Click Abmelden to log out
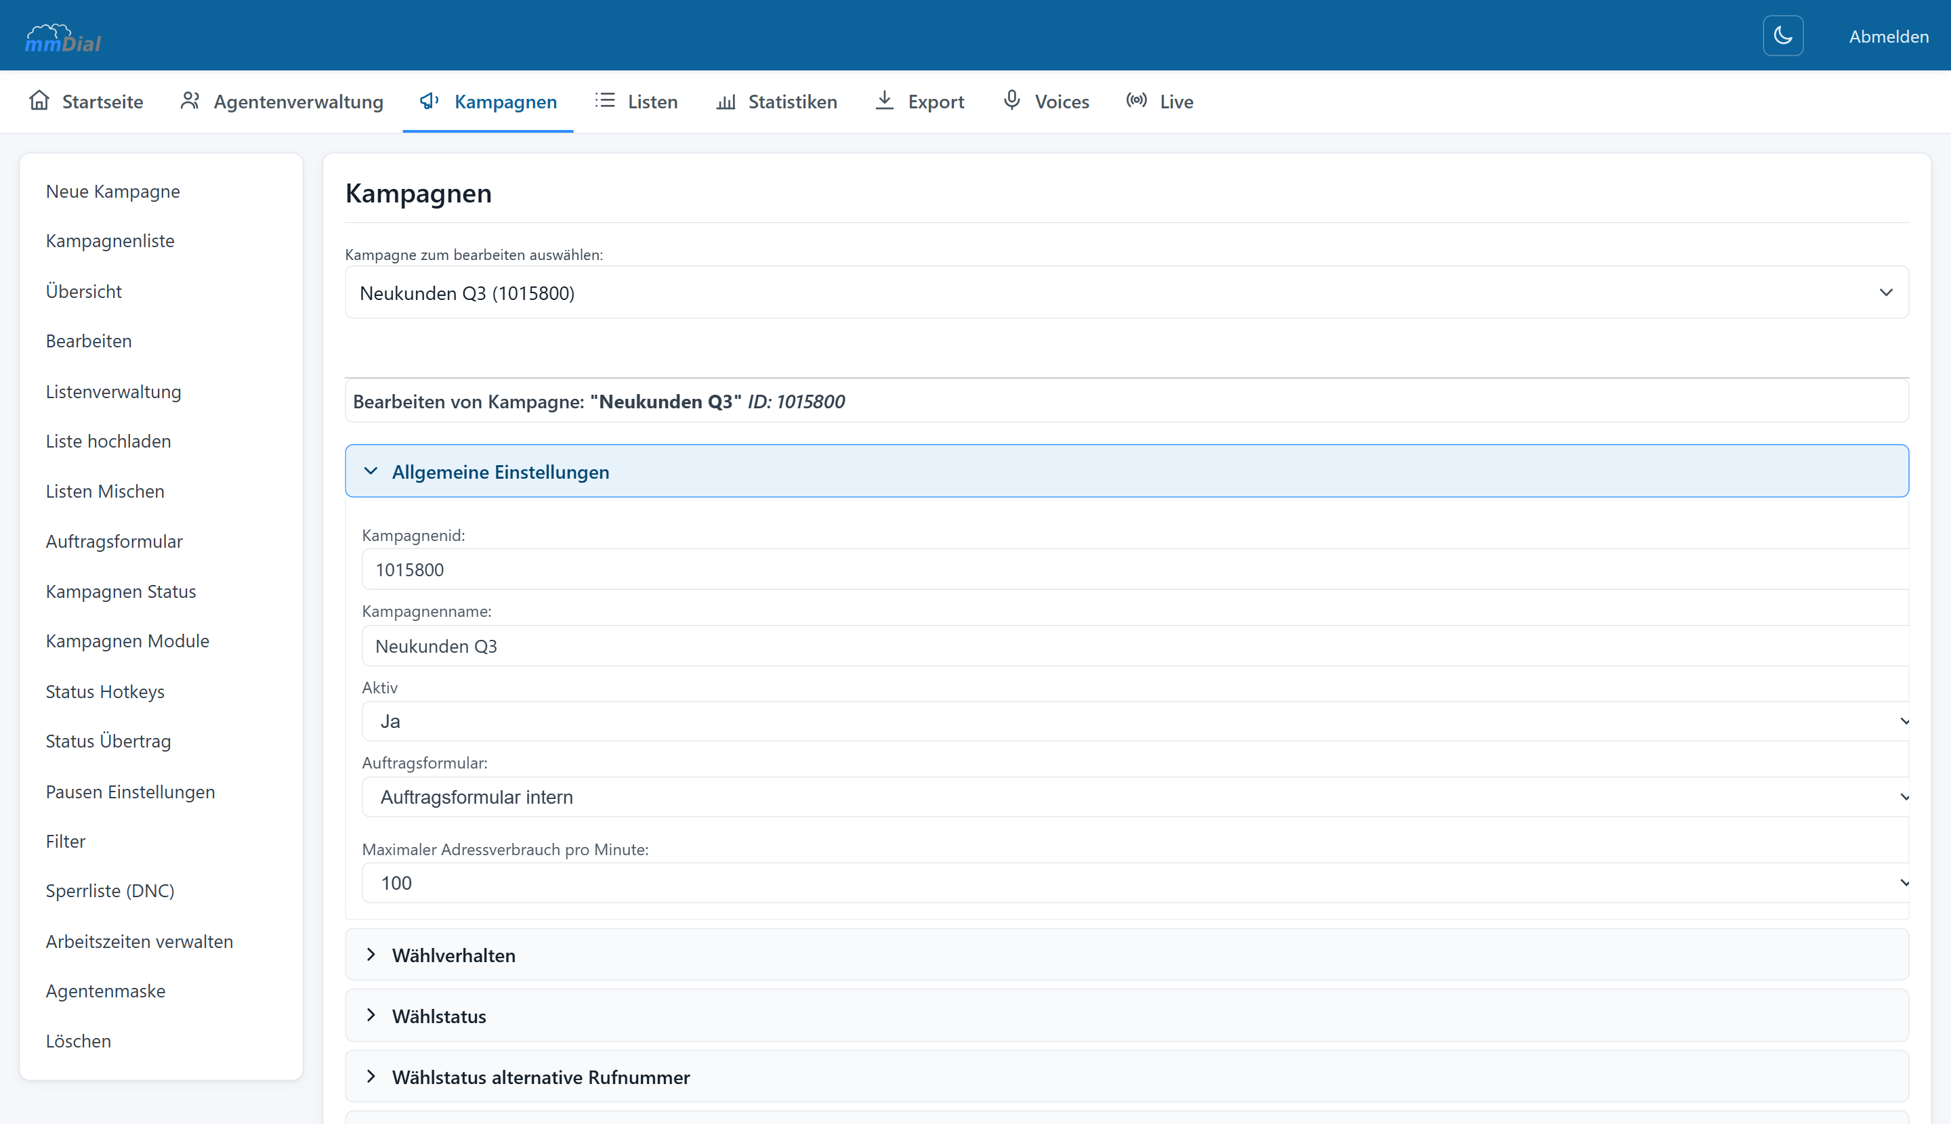Screen dimensions: 1951x1124 [x=1889, y=37]
